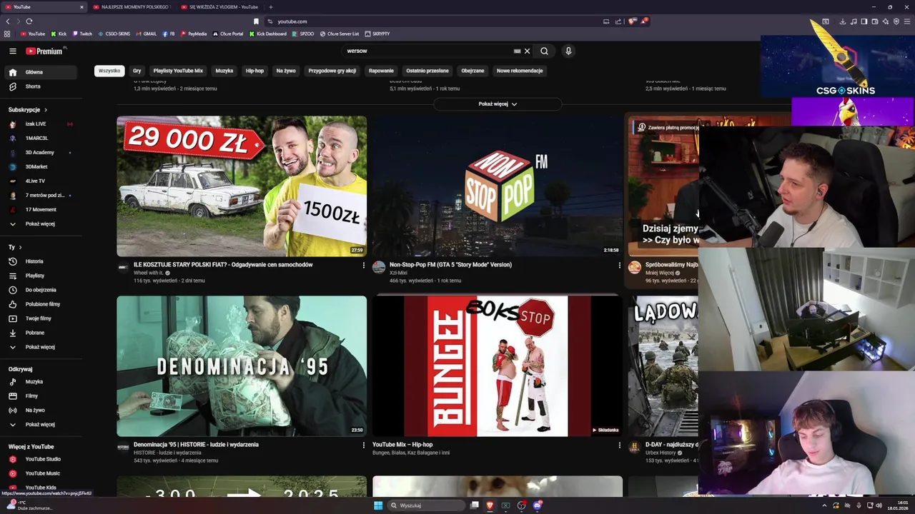Open YouTube Studio link
Viewport: 915px width, 514px height.
(x=41, y=459)
